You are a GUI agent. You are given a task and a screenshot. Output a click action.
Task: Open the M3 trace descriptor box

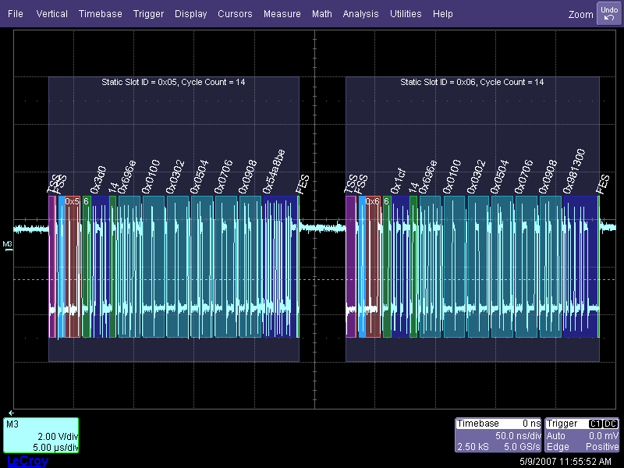tap(41, 435)
